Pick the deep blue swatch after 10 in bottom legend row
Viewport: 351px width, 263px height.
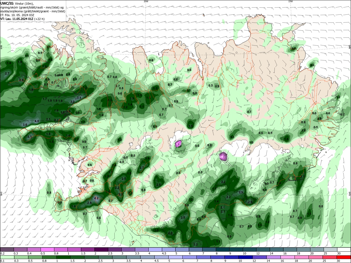pos(245,257)
